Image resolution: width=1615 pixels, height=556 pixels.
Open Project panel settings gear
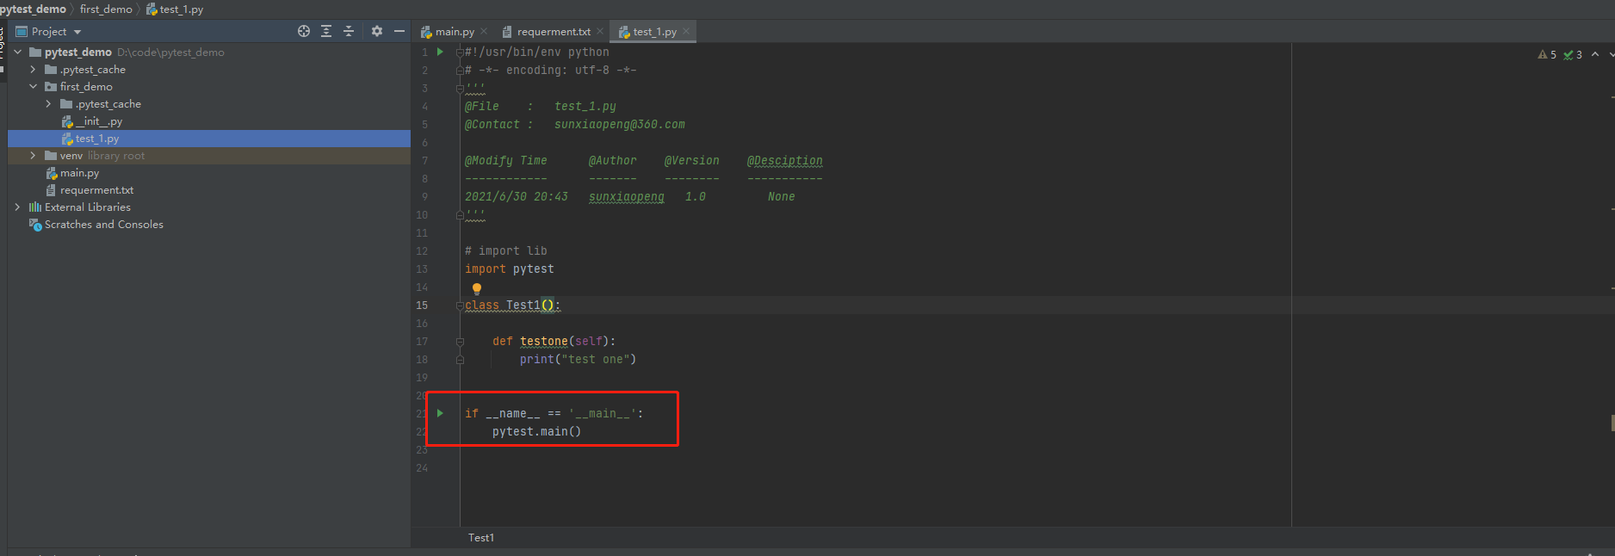click(377, 31)
